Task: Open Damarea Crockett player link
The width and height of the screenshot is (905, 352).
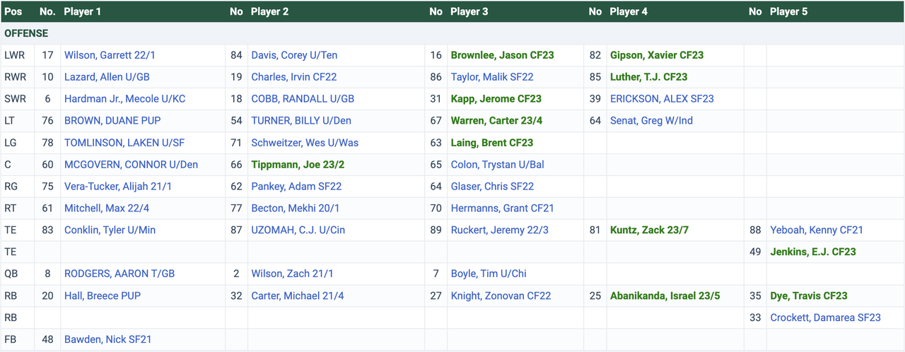Action: pos(825,317)
